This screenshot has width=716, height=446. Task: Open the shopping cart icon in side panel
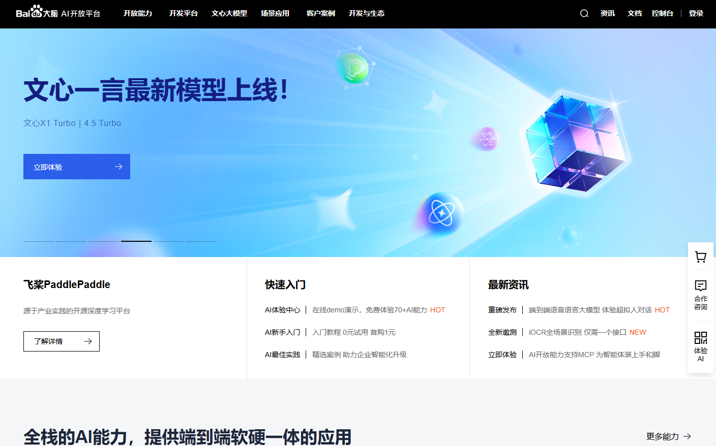coord(701,257)
